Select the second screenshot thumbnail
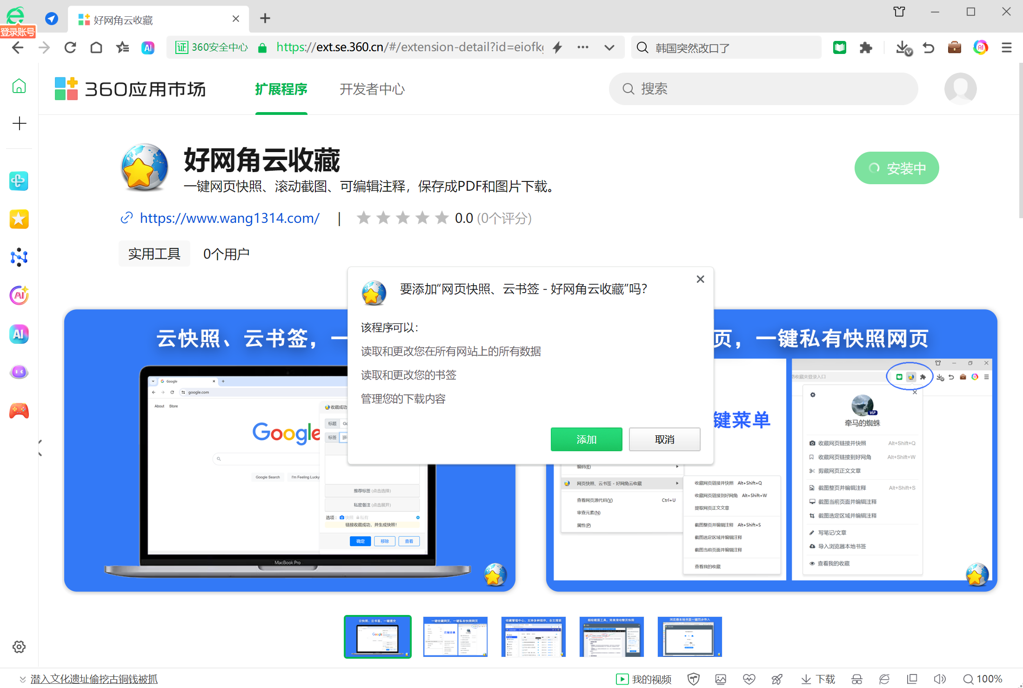The height and width of the screenshot is (688, 1023). 455,636
